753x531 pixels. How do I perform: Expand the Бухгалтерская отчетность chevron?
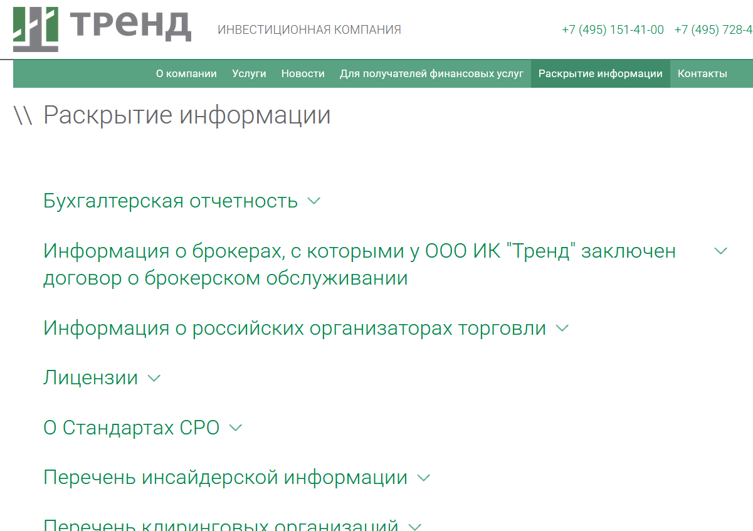click(314, 201)
